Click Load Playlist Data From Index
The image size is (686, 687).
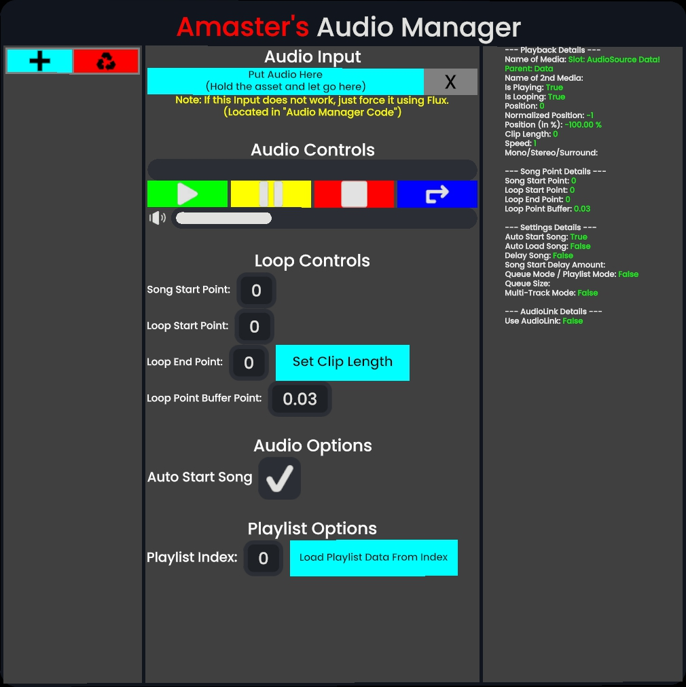tap(374, 558)
